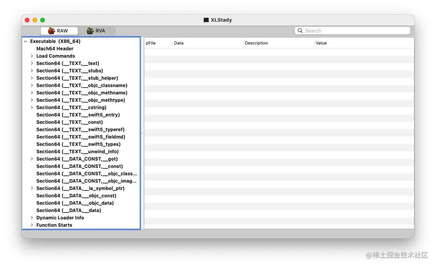Select Section64 (__DATA,__data) row
The image size is (436, 267).
click(x=81, y=211)
